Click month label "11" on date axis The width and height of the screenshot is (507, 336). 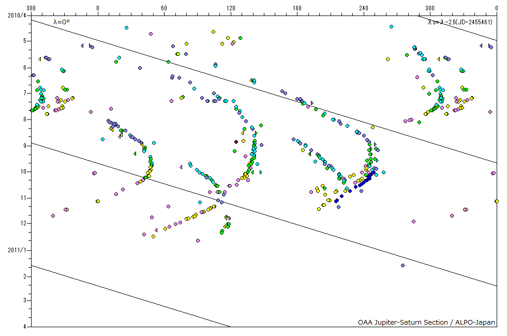tap(24, 197)
